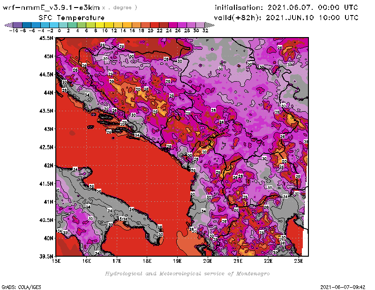Click the 40.5N latitude label
The image size is (375, 290).
46,220
